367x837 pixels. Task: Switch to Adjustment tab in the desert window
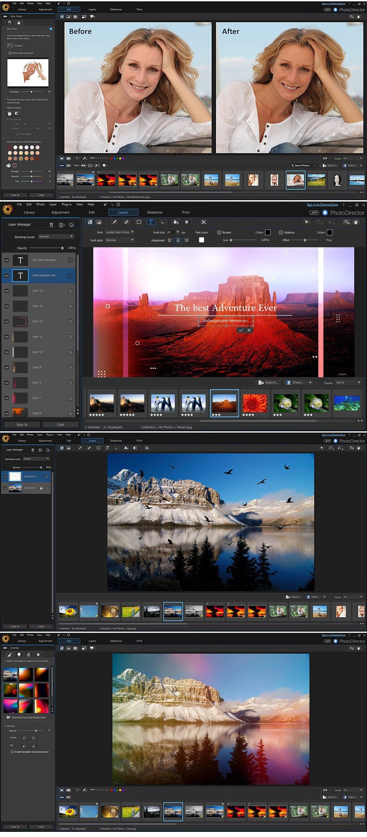[60, 212]
